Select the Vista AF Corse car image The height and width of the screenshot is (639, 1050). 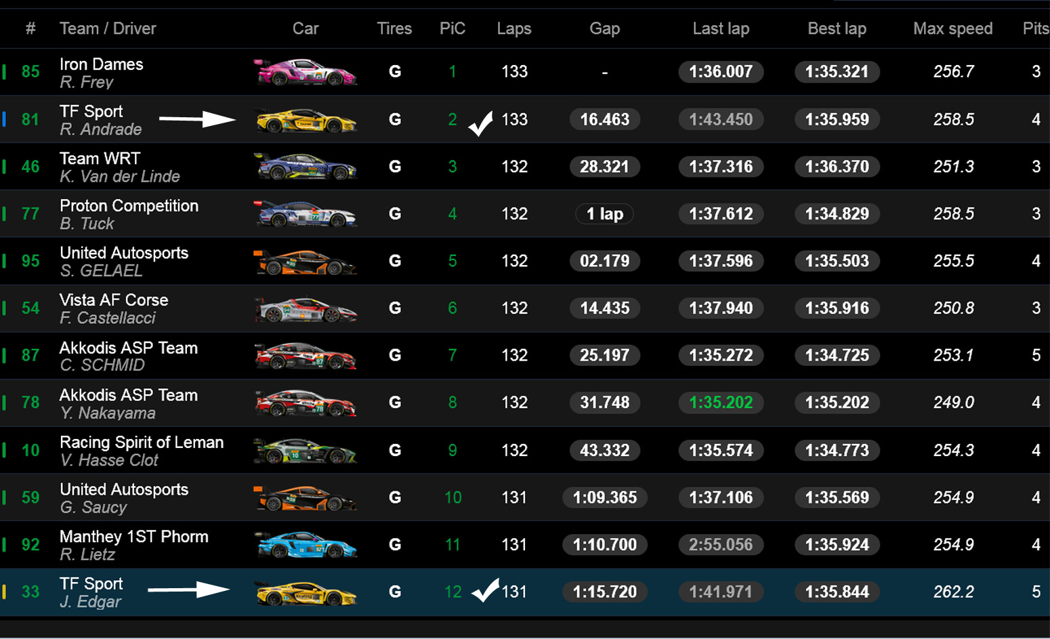click(x=305, y=309)
